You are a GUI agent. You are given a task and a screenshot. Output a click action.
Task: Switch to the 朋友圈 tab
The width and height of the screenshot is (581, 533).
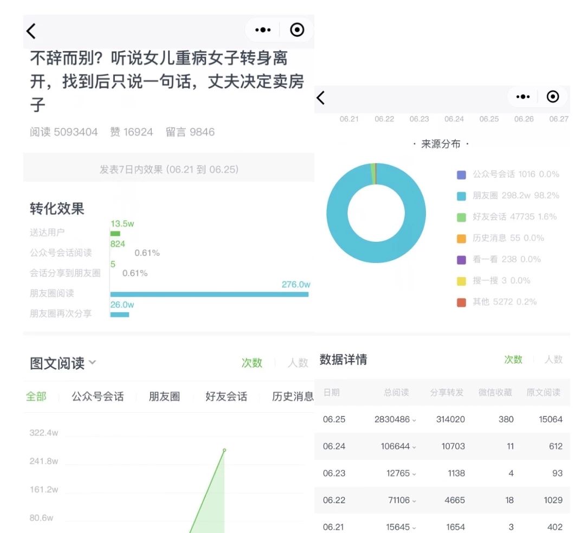[164, 396]
